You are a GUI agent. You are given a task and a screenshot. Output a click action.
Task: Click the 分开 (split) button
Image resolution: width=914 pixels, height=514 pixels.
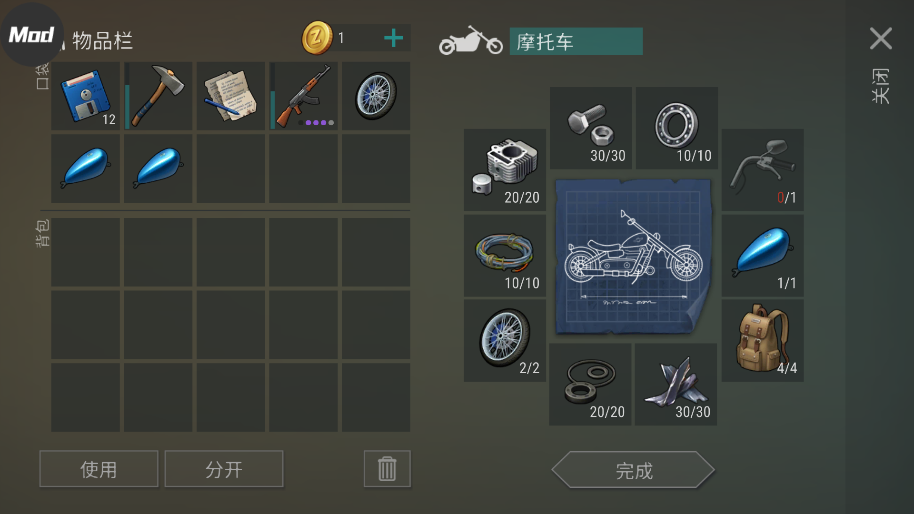click(x=224, y=469)
